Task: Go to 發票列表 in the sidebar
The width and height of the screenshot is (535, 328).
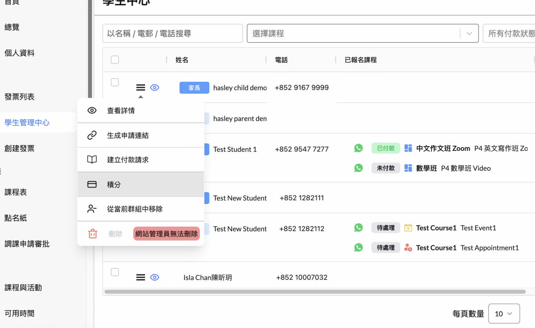Action: coord(19,97)
